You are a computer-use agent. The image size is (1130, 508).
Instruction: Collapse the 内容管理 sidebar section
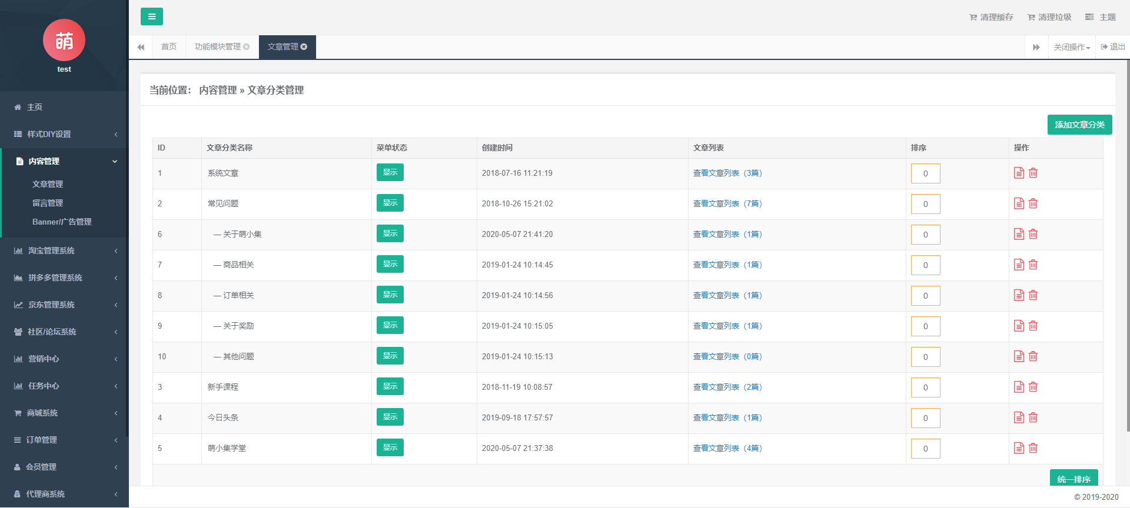[64, 161]
